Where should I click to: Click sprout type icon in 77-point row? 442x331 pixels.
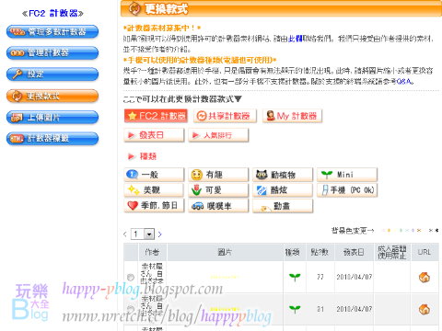[295, 278]
